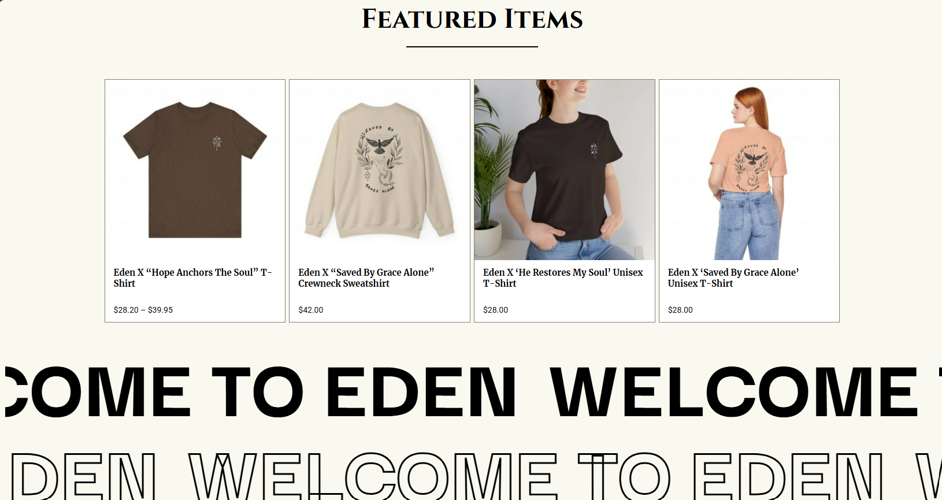Open Eden X 'Saved By Grace Alone' Unisex T-Shirt title
Image resolution: width=942 pixels, height=500 pixels.
[733, 277]
